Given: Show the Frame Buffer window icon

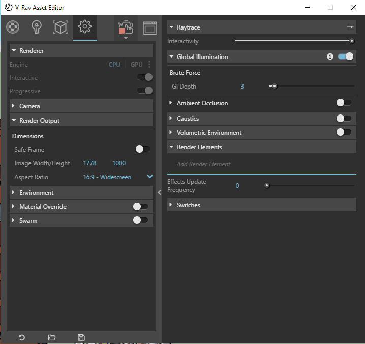Looking at the screenshot, I should 150,28.
